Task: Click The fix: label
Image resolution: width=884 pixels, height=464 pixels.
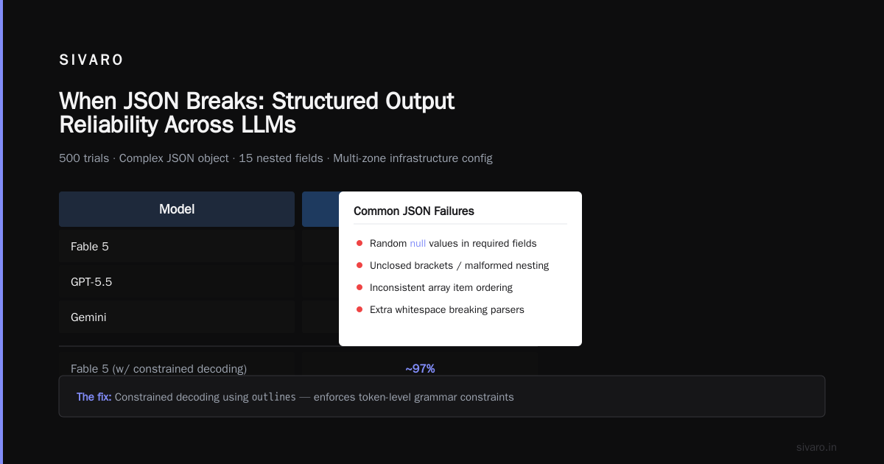Action: (x=94, y=397)
